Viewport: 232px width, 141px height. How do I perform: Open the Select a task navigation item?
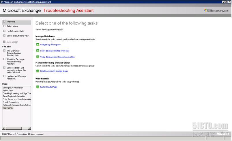pyautogui.click(x=12, y=26)
